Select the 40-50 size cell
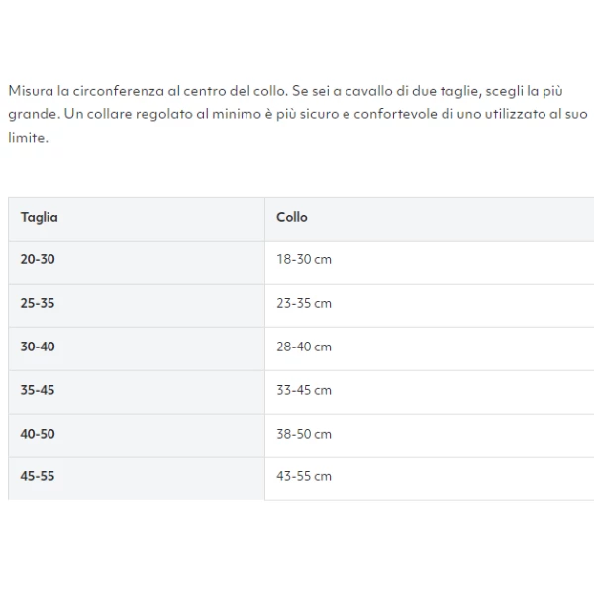The image size is (594, 594). point(38,434)
